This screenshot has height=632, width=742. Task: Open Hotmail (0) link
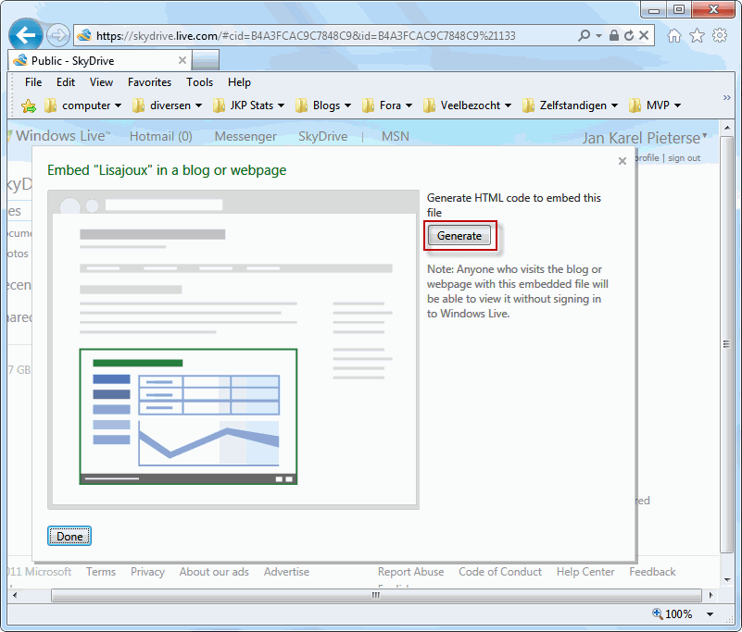click(x=161, y=136)
